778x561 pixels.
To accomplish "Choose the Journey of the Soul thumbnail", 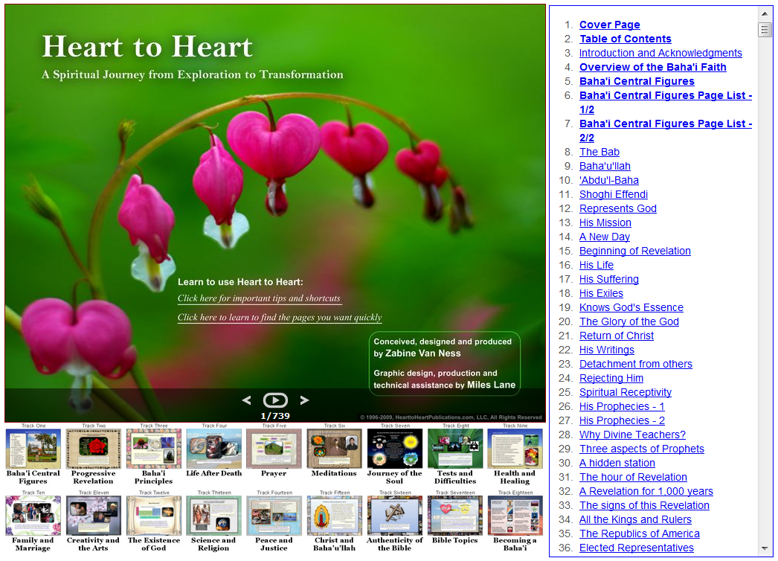I will tap(394, 449).
